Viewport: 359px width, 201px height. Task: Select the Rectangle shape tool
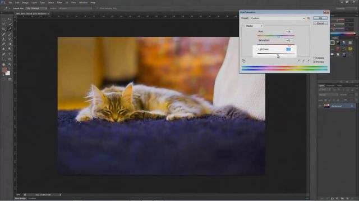coord(10,59)
